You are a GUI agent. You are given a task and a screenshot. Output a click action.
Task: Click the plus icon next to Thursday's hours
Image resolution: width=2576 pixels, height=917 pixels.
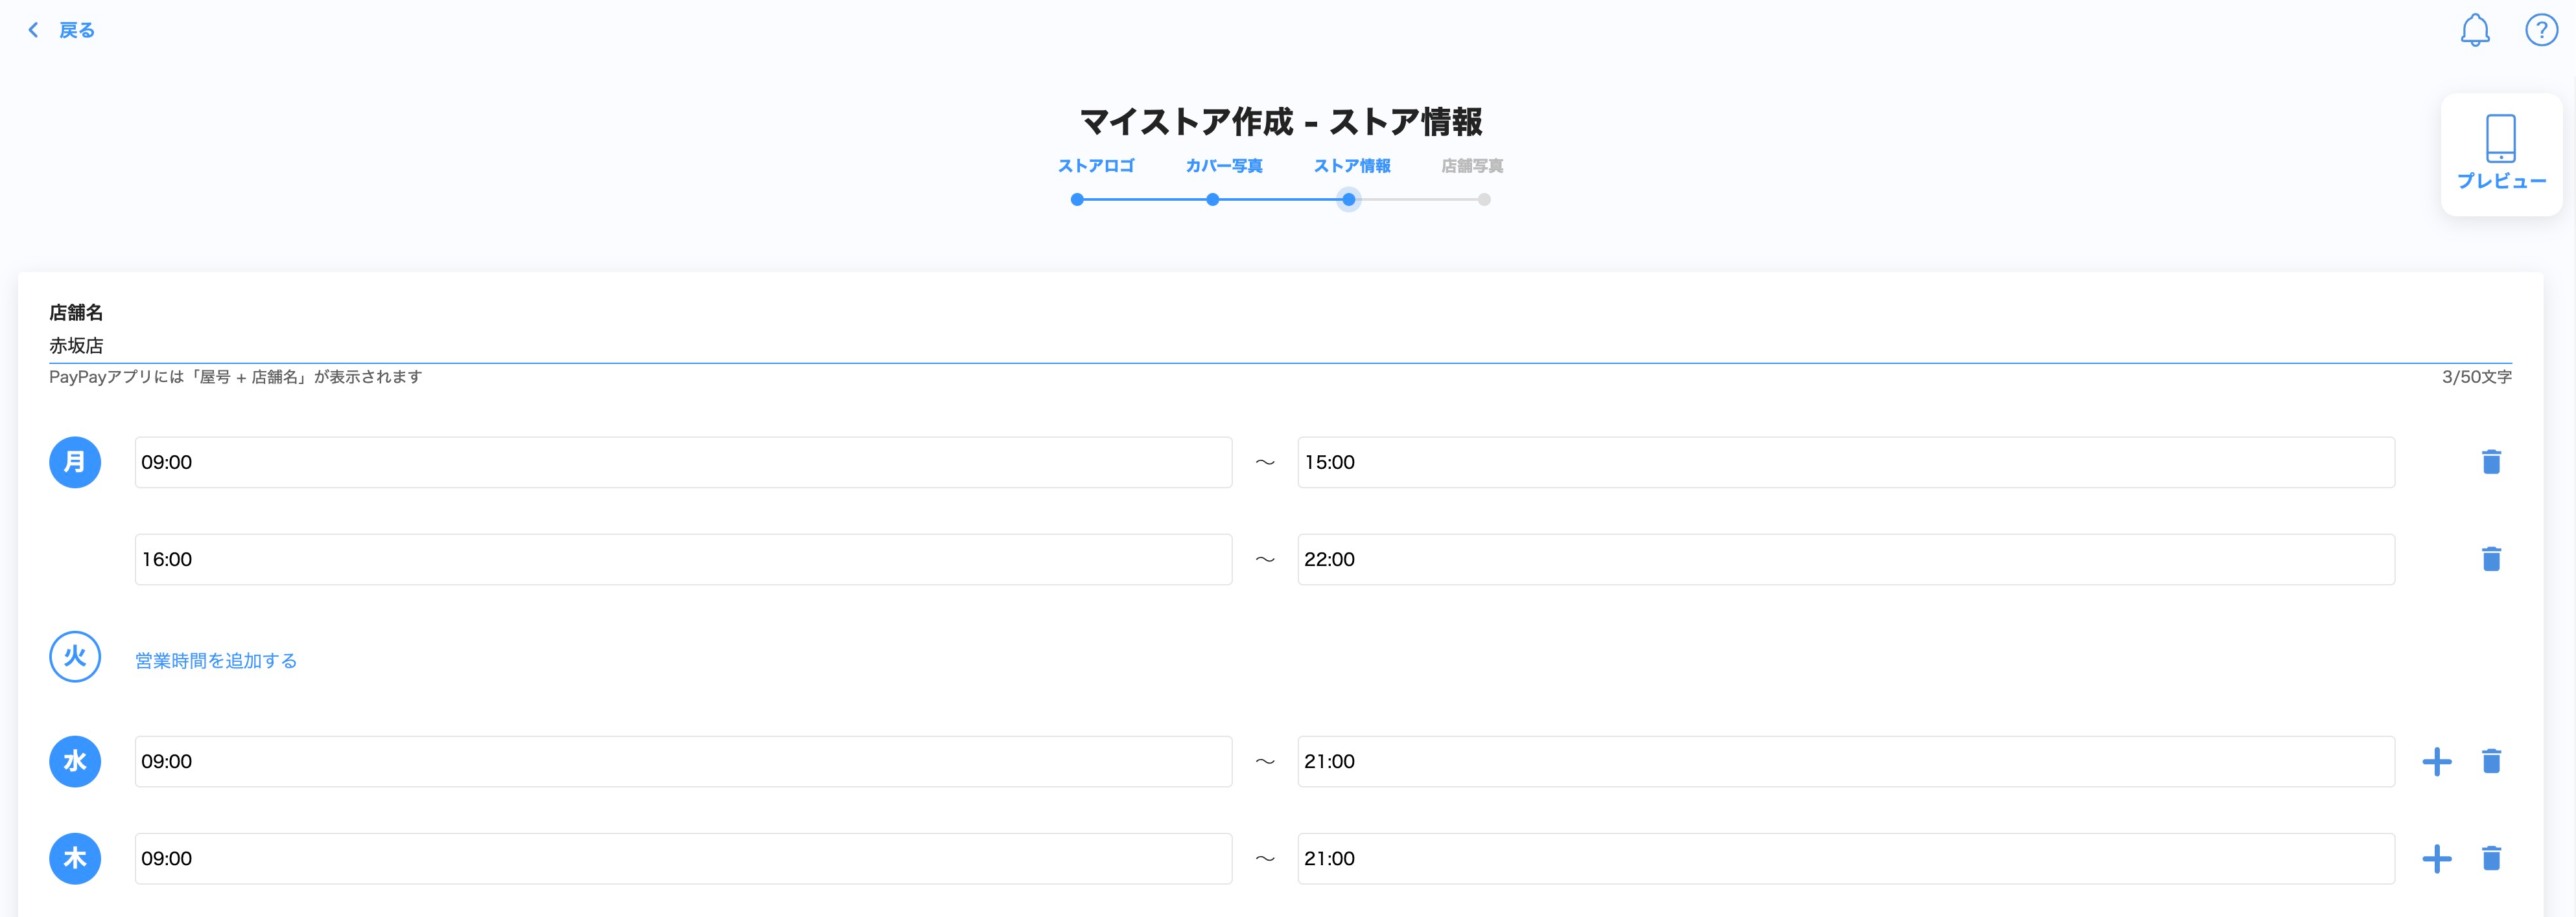tap(2437, 857)
